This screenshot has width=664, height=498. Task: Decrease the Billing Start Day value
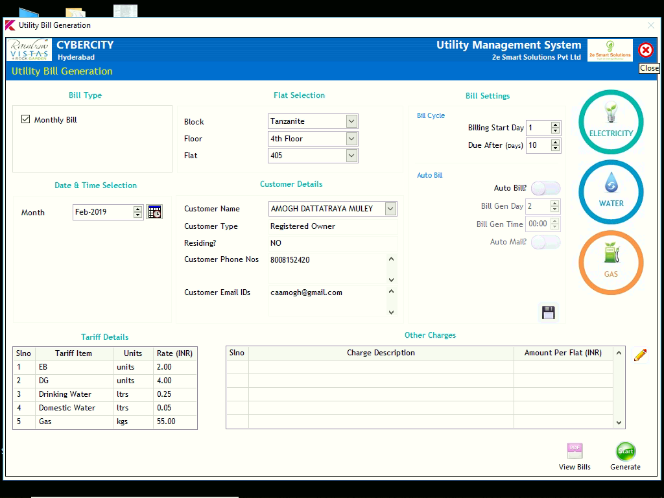[555, 130]
